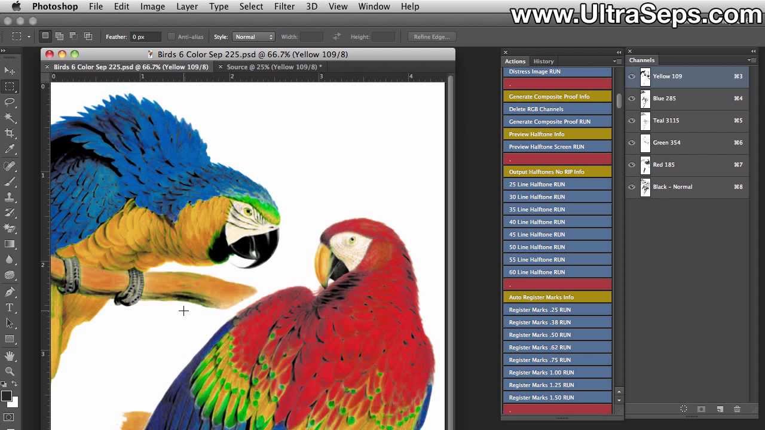Load channel as selection in Channels panel

tap(684, 409)
